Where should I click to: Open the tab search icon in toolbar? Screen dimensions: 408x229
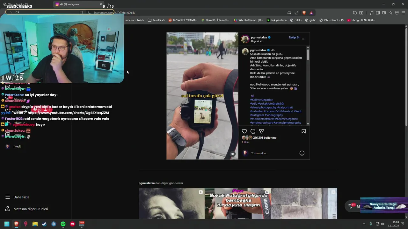coord(361,13)
